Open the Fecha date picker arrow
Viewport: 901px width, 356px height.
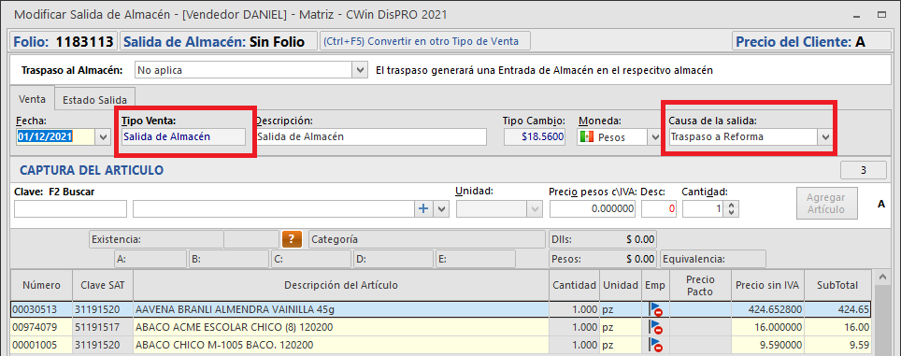pos(103,137)
